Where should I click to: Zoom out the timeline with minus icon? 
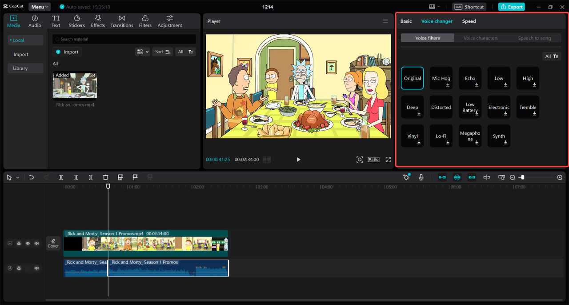(512, 177)
